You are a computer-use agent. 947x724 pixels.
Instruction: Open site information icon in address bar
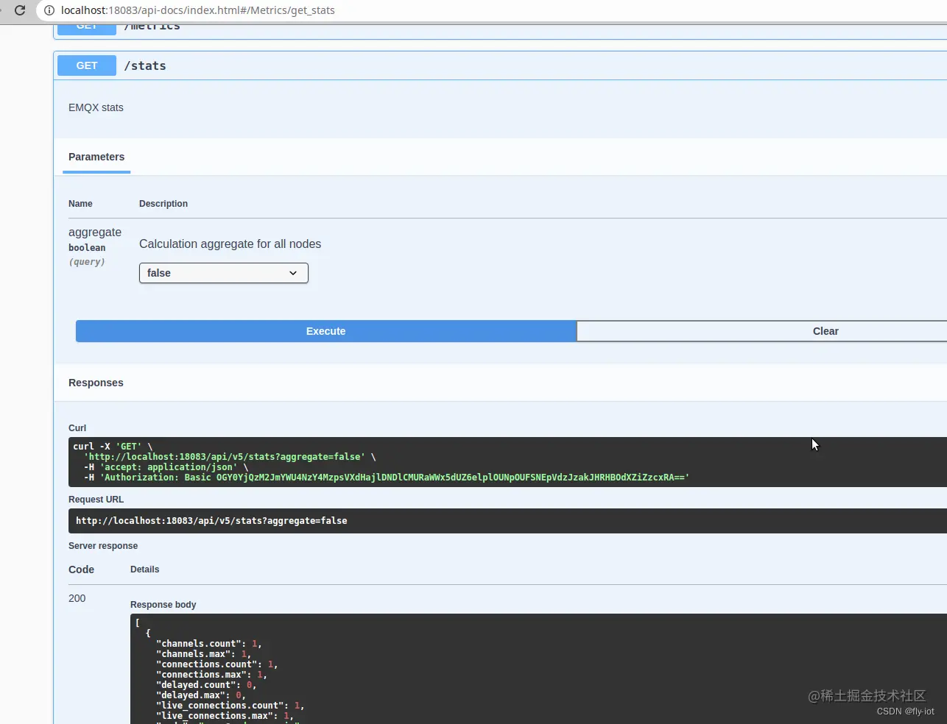click(49, 10)
